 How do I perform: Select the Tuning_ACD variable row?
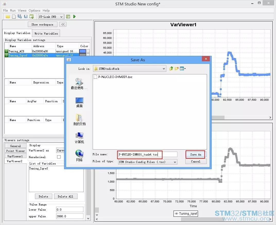47,51
